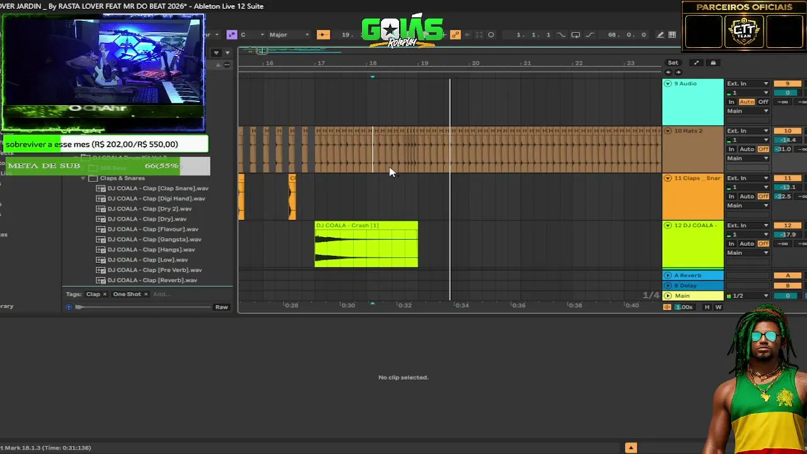This screenshot has width=807, height=454.
Task: Remove the One Shot tag with its x
Action: point(146,294)
